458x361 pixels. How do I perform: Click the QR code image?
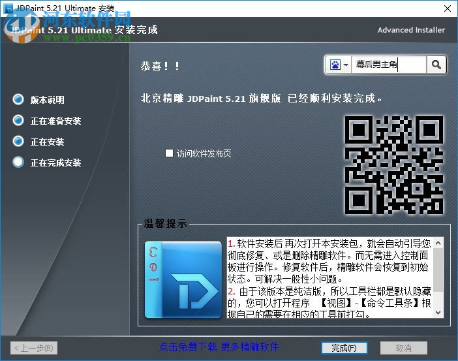coord(394,165)
